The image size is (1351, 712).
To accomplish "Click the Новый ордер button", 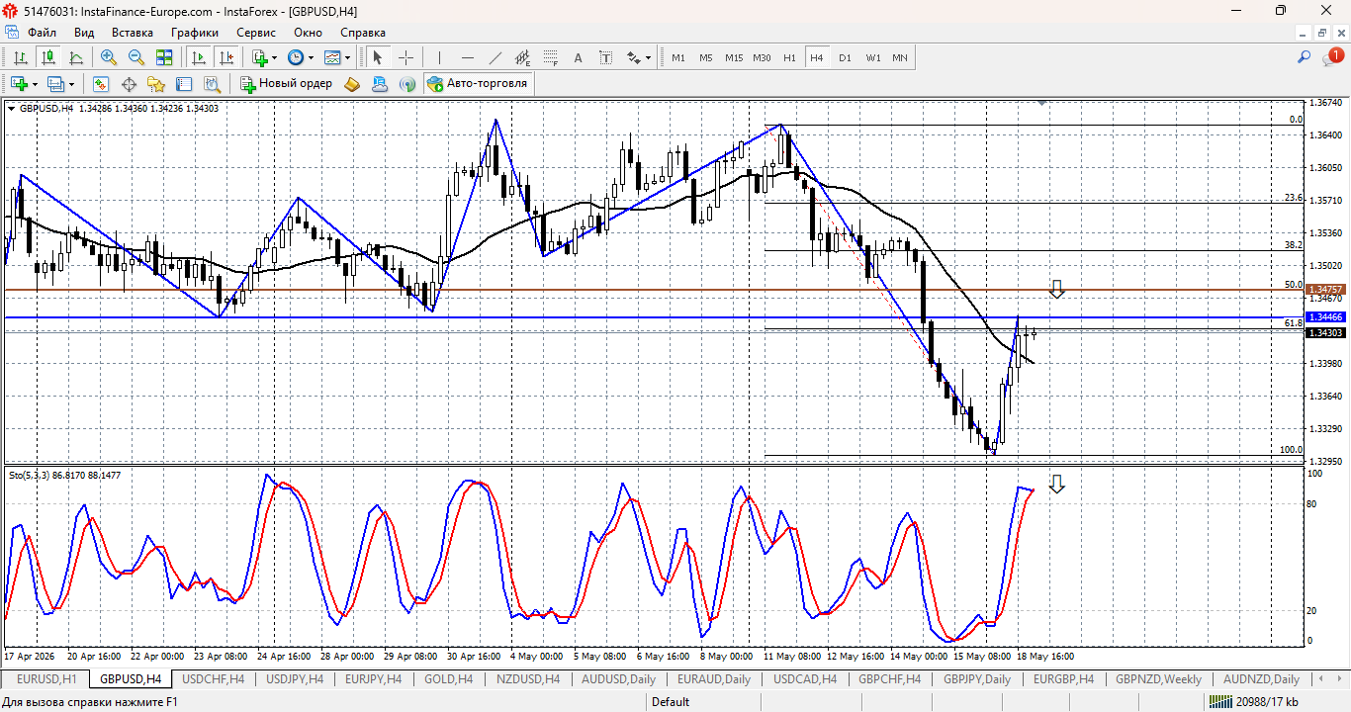I will click(x=286, y=84).
